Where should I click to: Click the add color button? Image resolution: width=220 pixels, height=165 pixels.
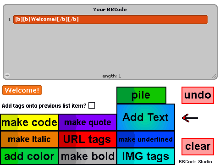[x=29, y=156]
